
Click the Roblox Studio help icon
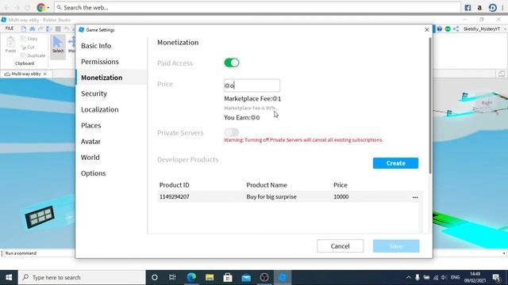pyautogui.click(x=439, y=29)
